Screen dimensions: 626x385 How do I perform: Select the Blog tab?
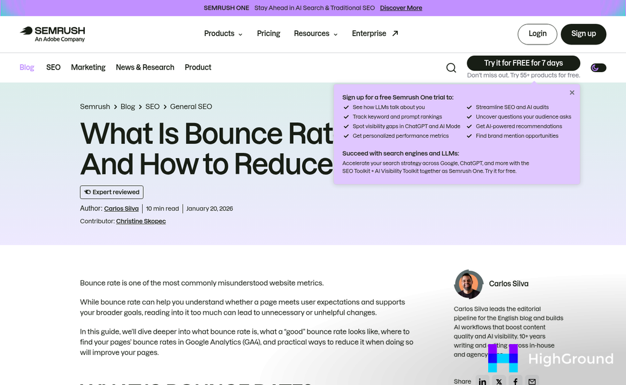pos(26,67)
